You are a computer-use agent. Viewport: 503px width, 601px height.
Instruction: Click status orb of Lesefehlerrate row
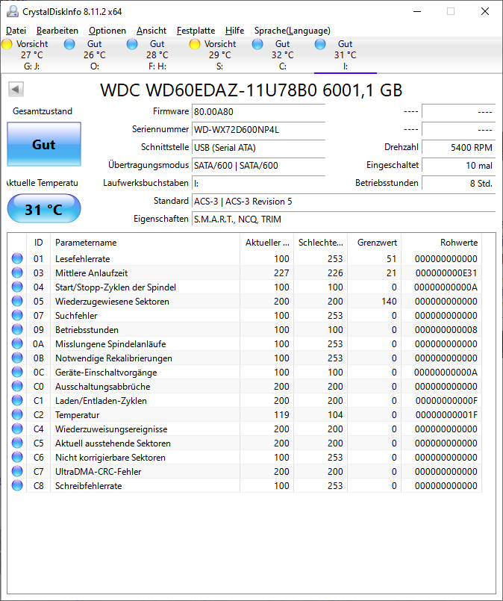coord(17,259)
